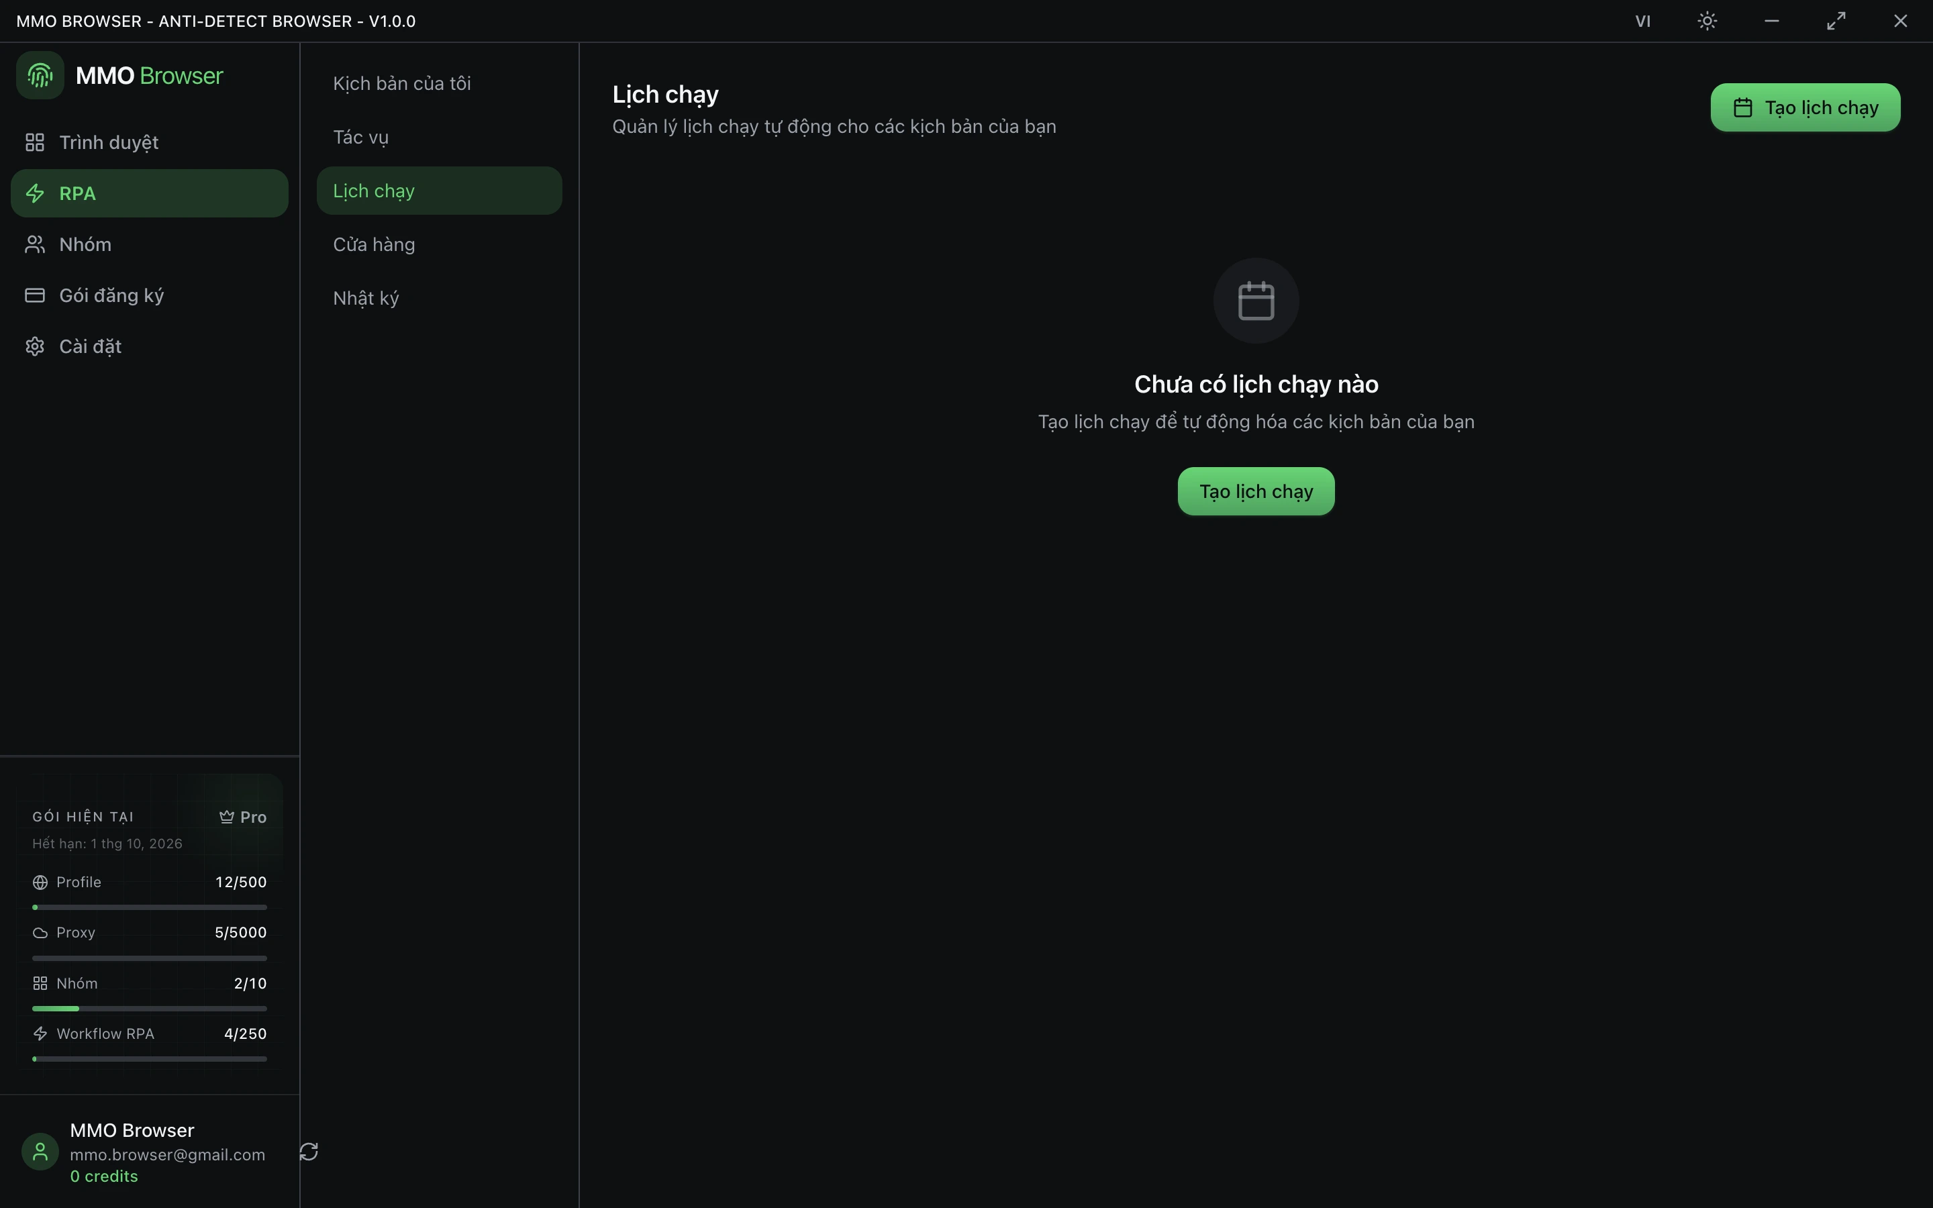Open the Cửa hàng tab
1933x1208 pixels.
tap(440, 244)
